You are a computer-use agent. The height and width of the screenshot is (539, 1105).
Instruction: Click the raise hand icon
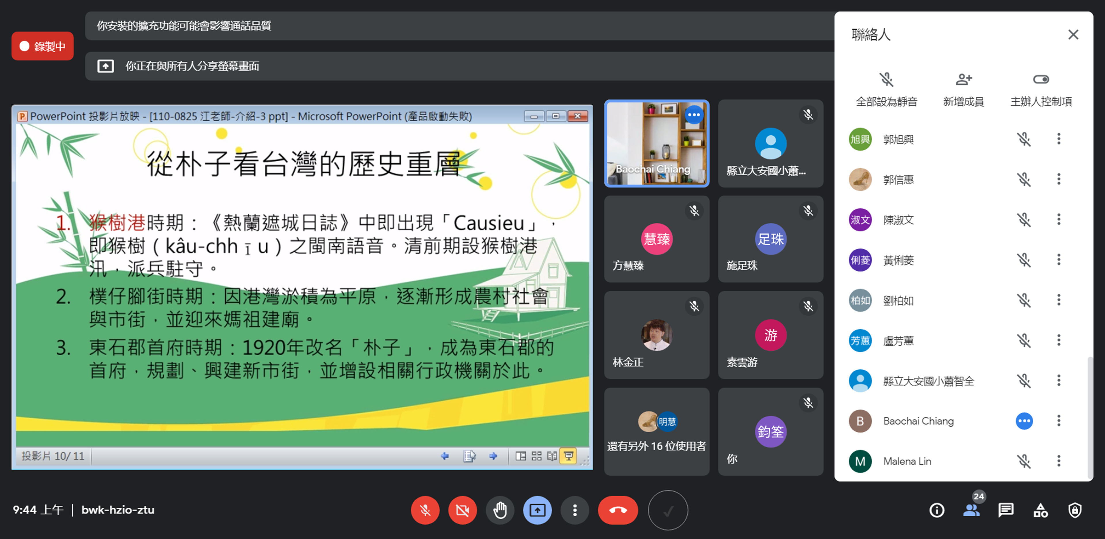click(500, 510)
